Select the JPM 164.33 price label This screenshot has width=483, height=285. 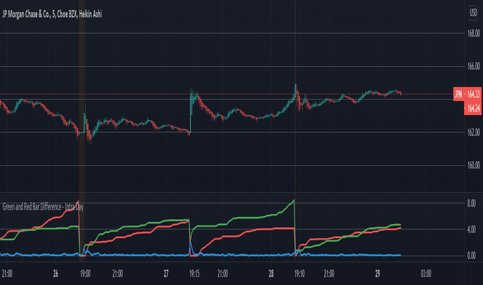pyautogui.click(x=467, y=94)
